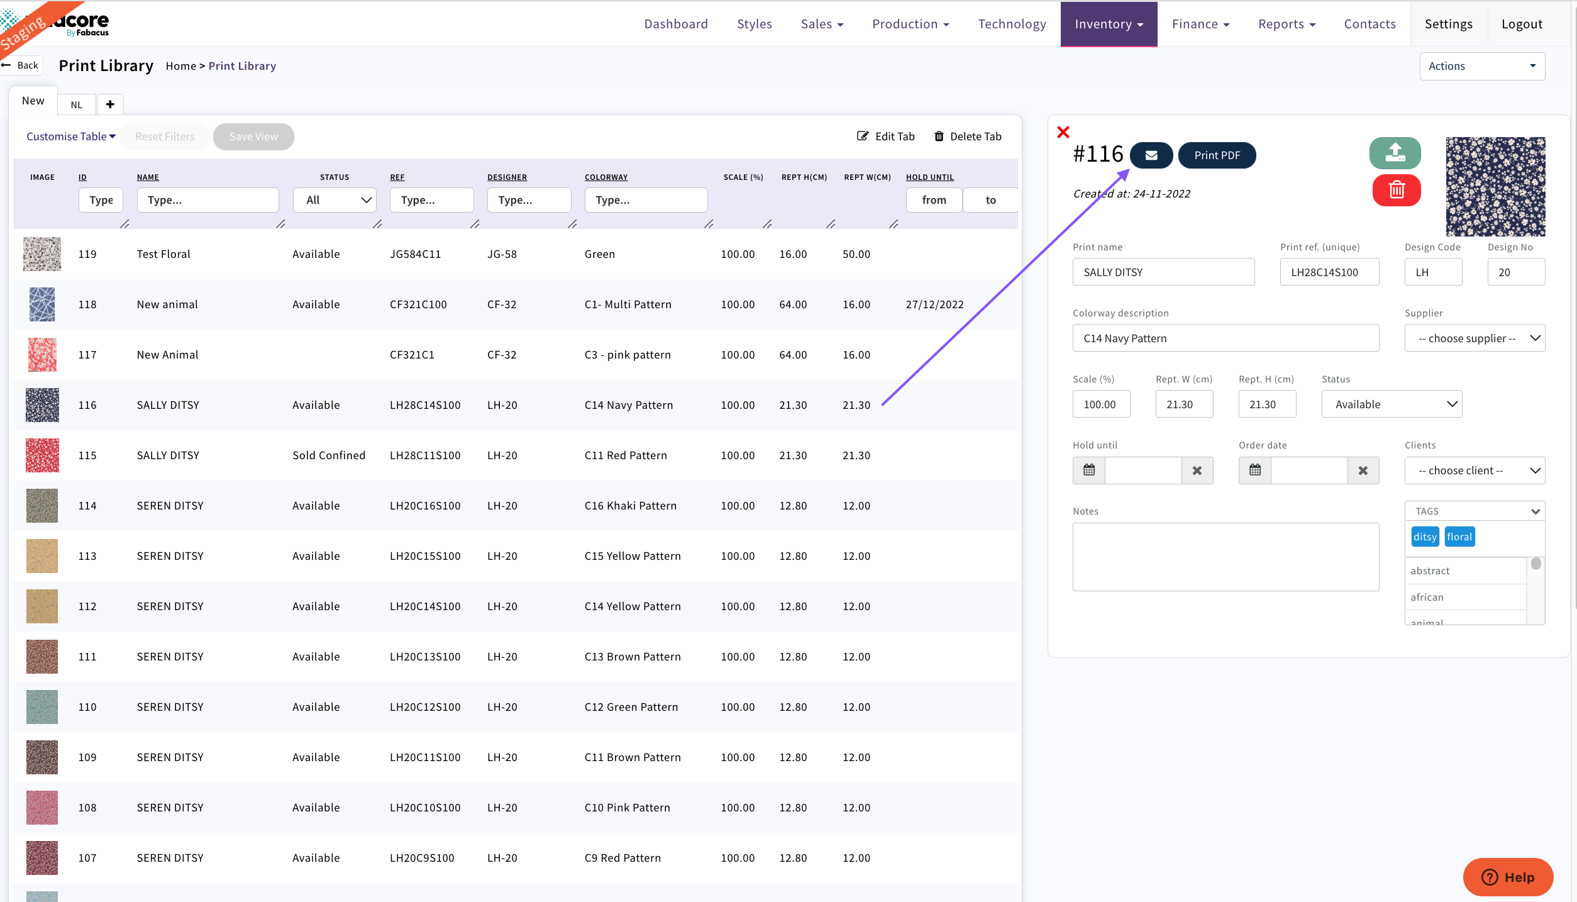Open the Hold until calendar icon

[1089, 470]
